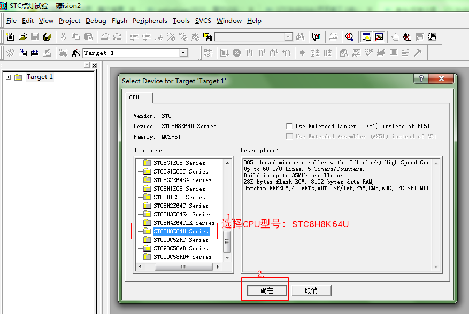Click the dialog's question mark help button

pos(421,78)
